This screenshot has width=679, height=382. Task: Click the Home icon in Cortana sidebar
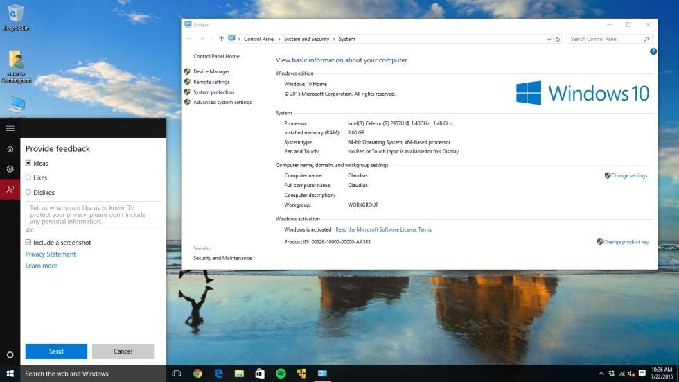[x=10, y=148]
